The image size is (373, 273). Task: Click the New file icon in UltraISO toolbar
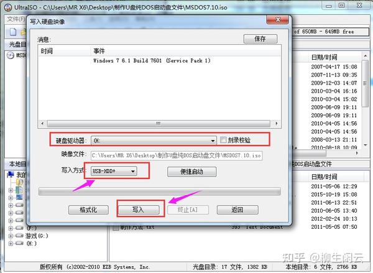point(13,32)
